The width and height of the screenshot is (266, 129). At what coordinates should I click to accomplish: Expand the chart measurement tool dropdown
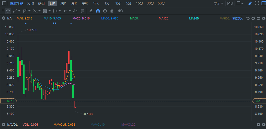(x=49, y=11)
